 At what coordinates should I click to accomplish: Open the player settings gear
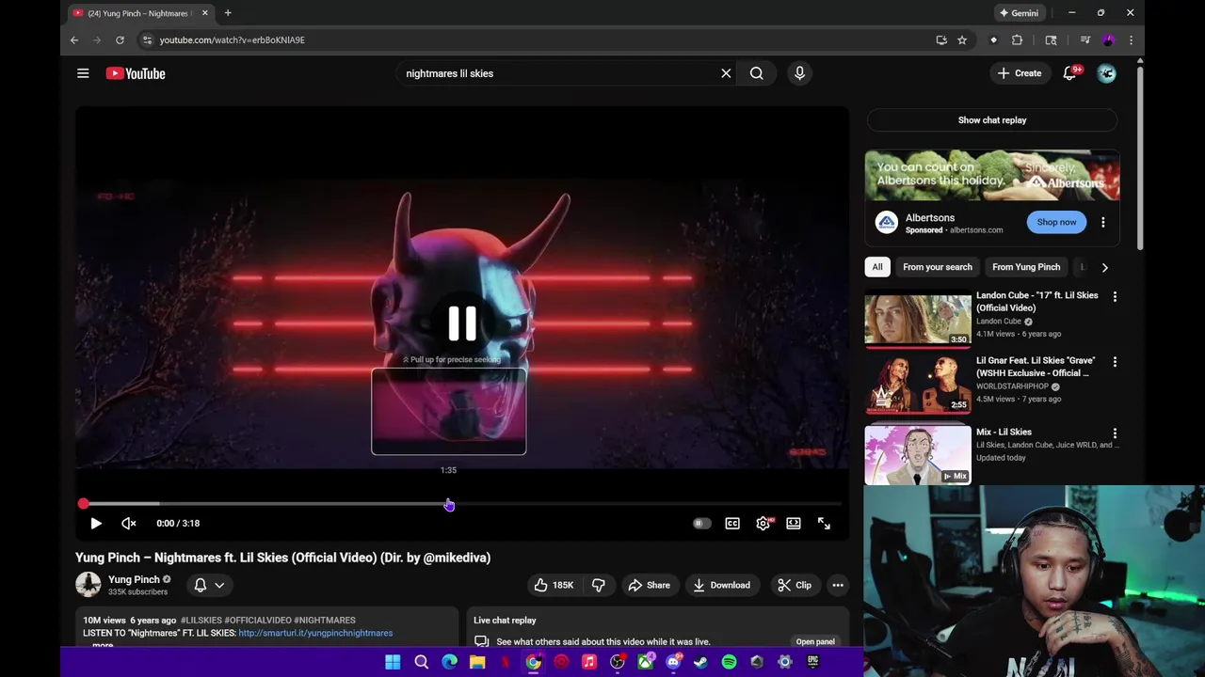click(x=763, y=524)
